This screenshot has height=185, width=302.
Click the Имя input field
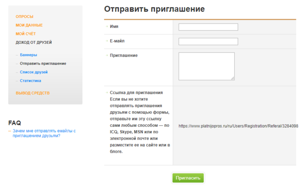click(x=208, y=27)
